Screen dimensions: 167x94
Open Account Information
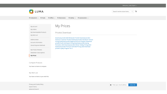click(36, 43)
